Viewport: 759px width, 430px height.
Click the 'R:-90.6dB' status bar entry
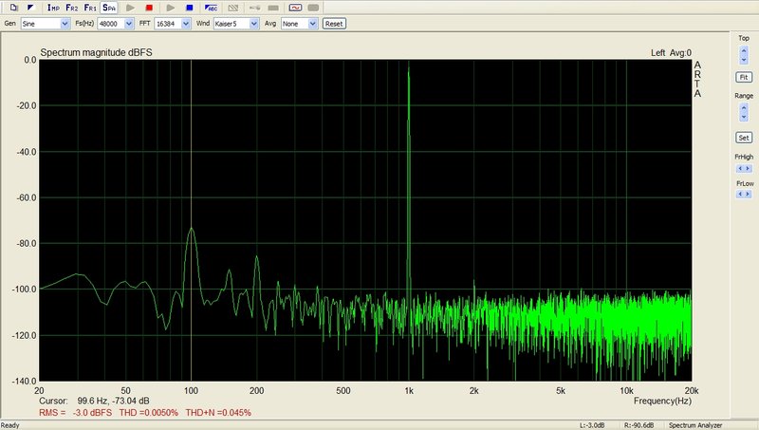(x=639, y=425)
